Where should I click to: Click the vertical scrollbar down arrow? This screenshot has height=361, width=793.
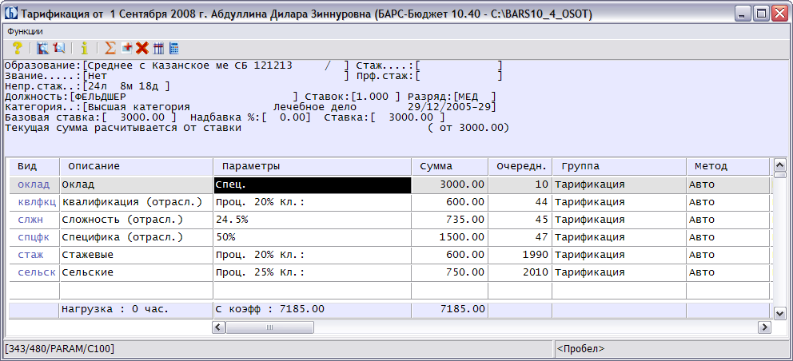point(780,313)
